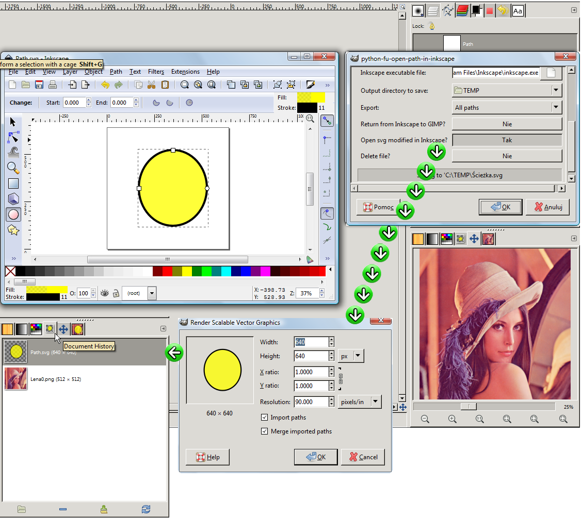Toggle Return from Inkscape to GIMP button

507,124
